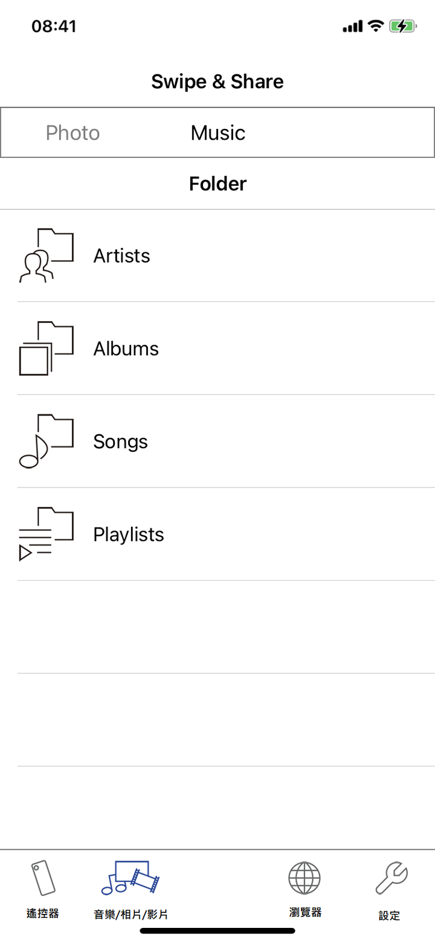
Task: Open the Artists folder icon
Action: point(46,255)
